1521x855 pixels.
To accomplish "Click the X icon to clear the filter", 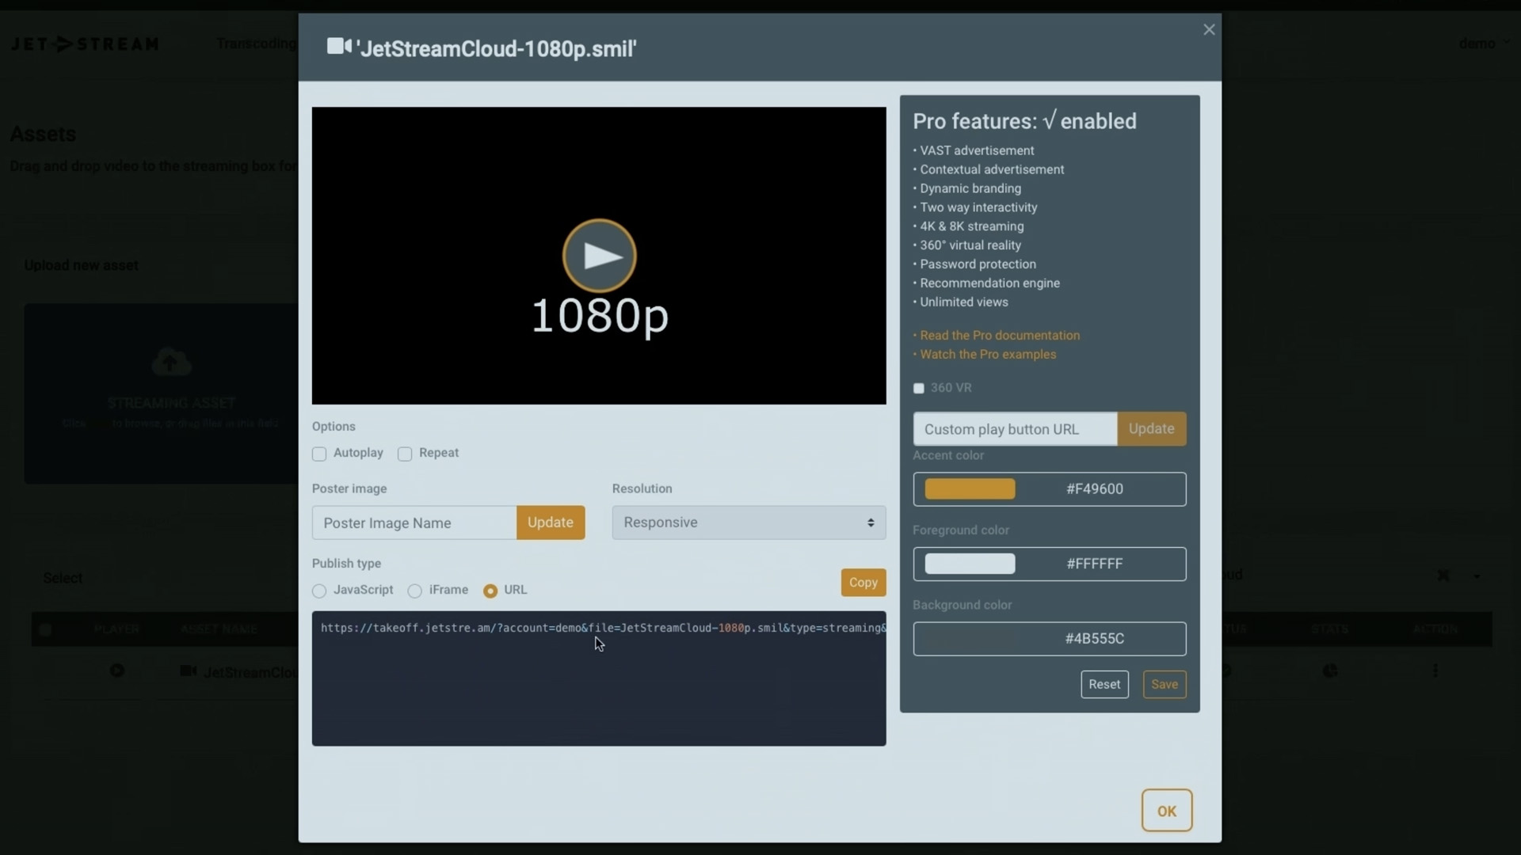I will (1444, 576).
